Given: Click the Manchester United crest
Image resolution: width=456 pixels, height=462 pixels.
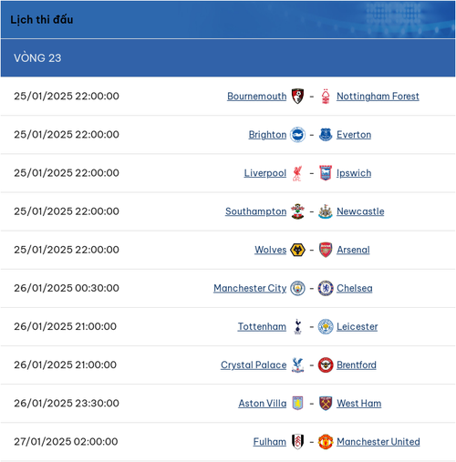Looking at the screenshot, I should coord(326,442).
